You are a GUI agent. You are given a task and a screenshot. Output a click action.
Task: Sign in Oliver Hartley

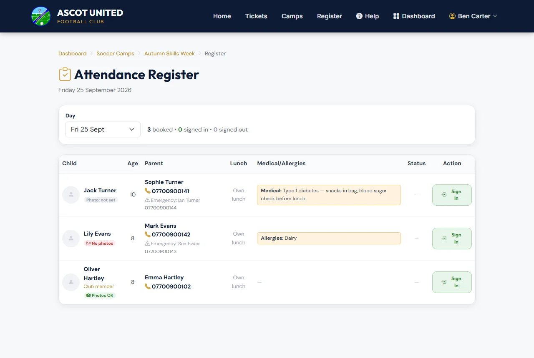click(x=452, y=282)
